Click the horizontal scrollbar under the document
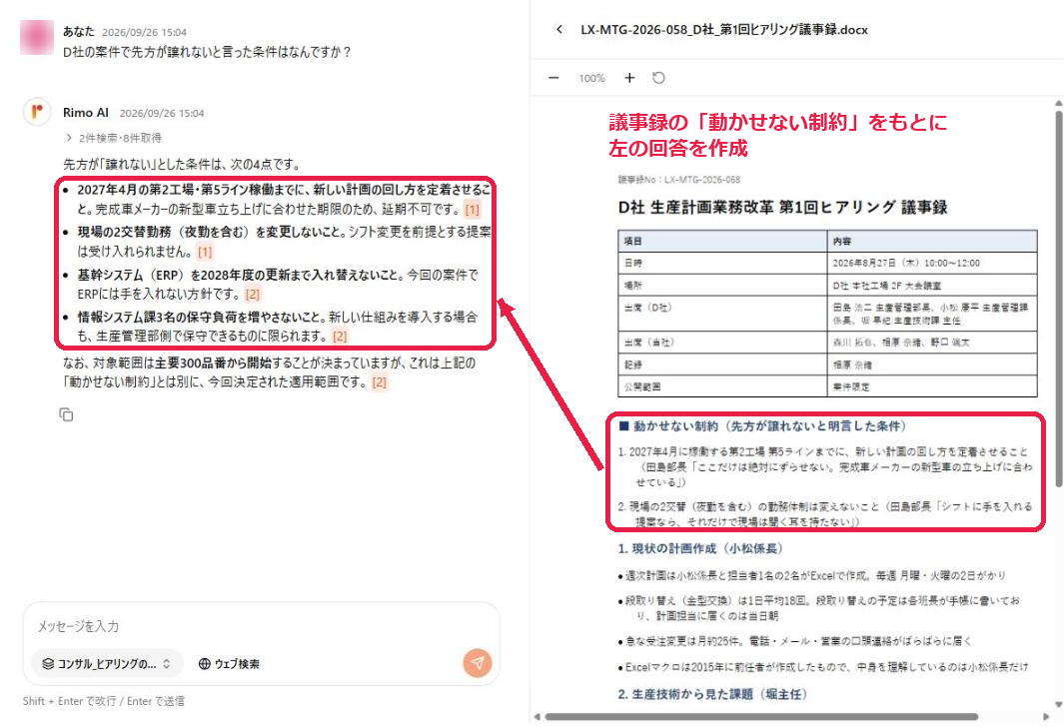 click(760, 717)
